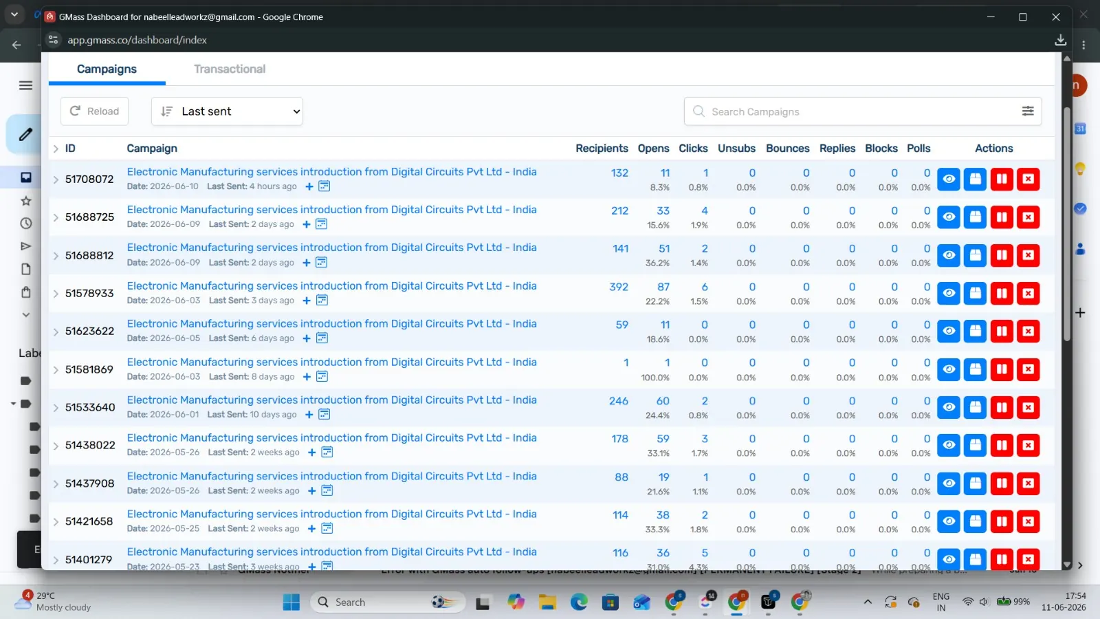Archive campaign 51421658
Viewport: 1100px width, 619px height.
[x=975, y=521]
